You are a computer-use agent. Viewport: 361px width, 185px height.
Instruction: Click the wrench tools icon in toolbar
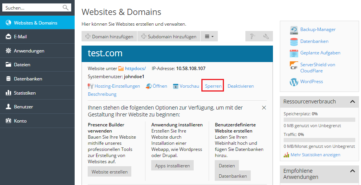tap(266, 36)
